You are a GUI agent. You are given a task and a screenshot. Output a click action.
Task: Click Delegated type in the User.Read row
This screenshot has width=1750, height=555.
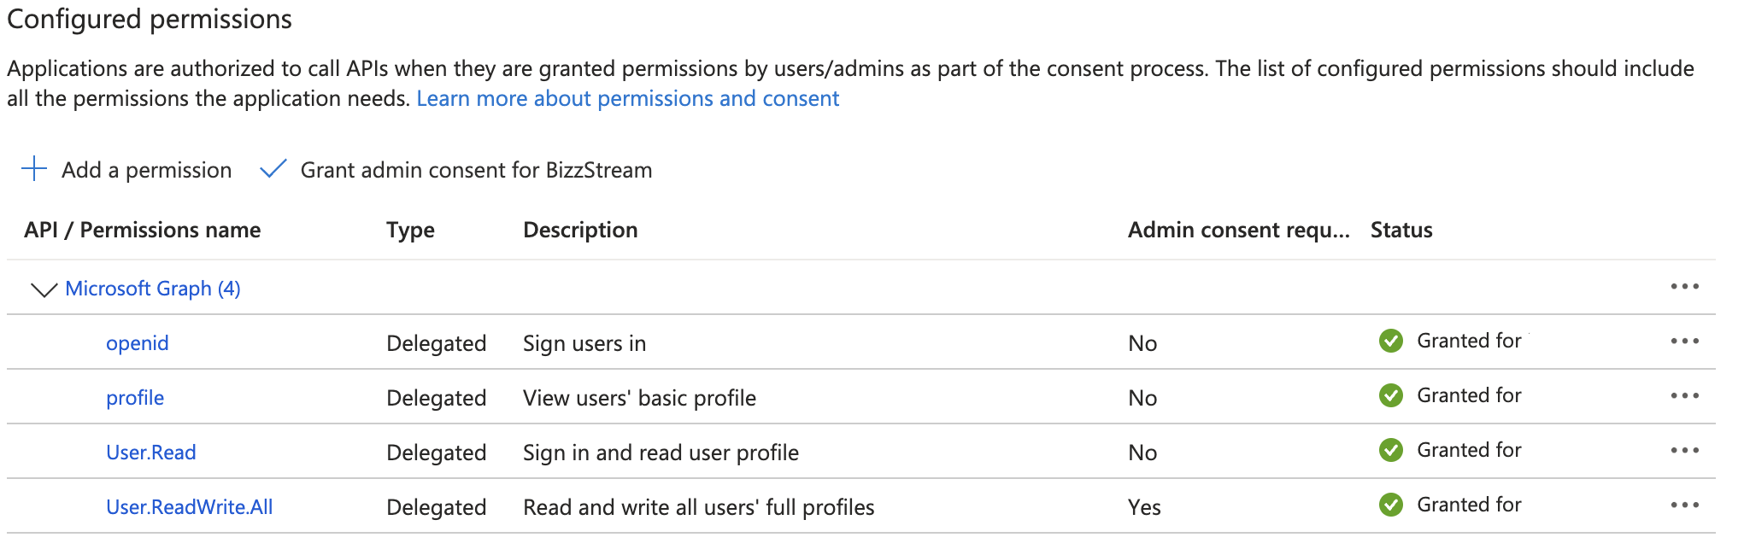tap(436, 453)
